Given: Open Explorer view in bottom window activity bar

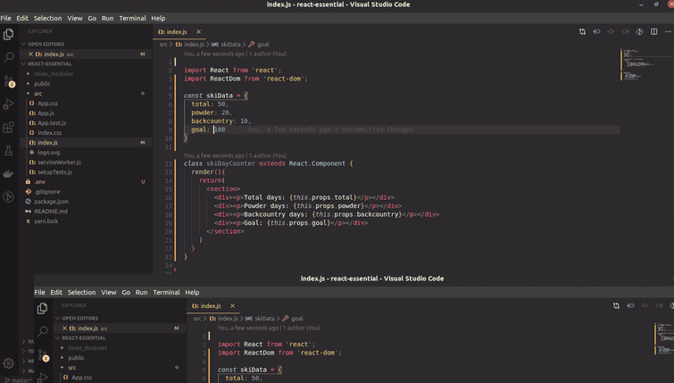Looking at the screenshot, I should [43, 308].
